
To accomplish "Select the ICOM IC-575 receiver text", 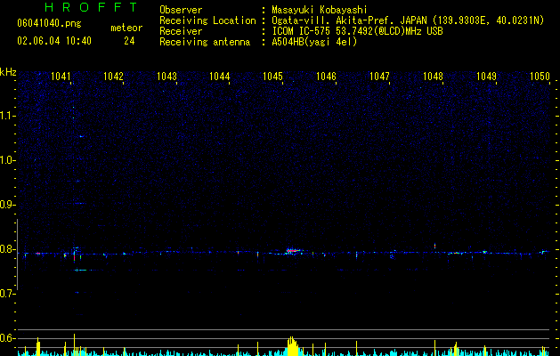I will click(x=357, y=31).
